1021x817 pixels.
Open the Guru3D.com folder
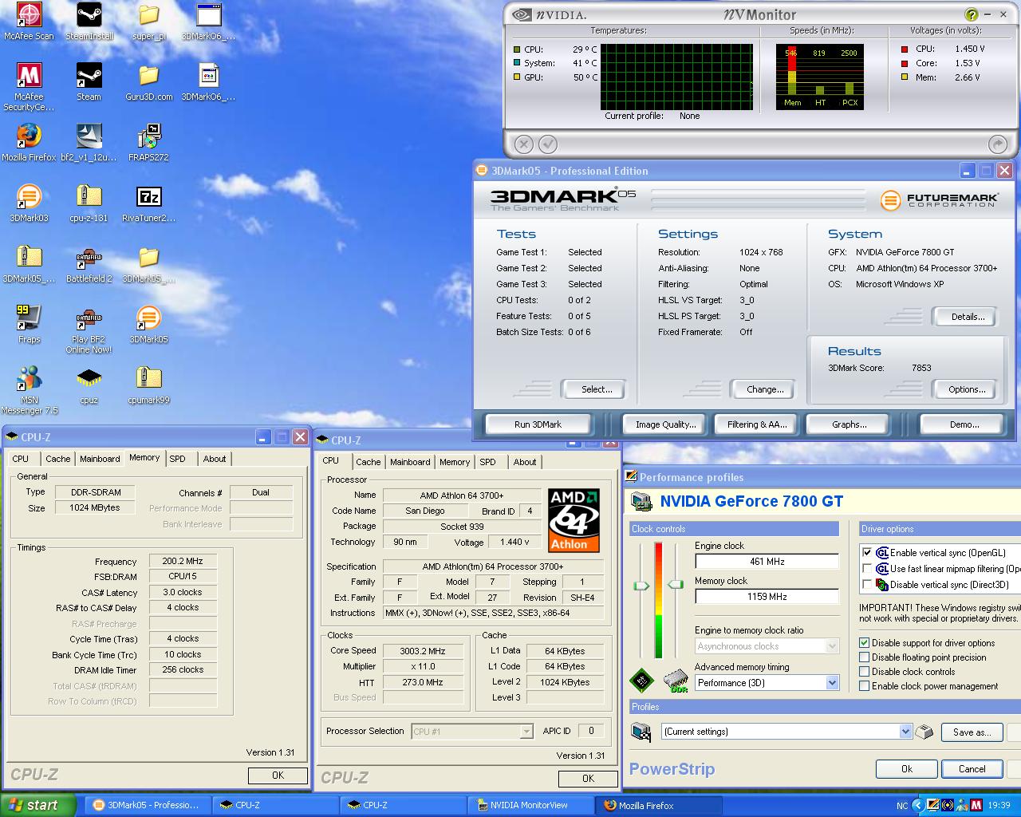click(x=148, y=82)
